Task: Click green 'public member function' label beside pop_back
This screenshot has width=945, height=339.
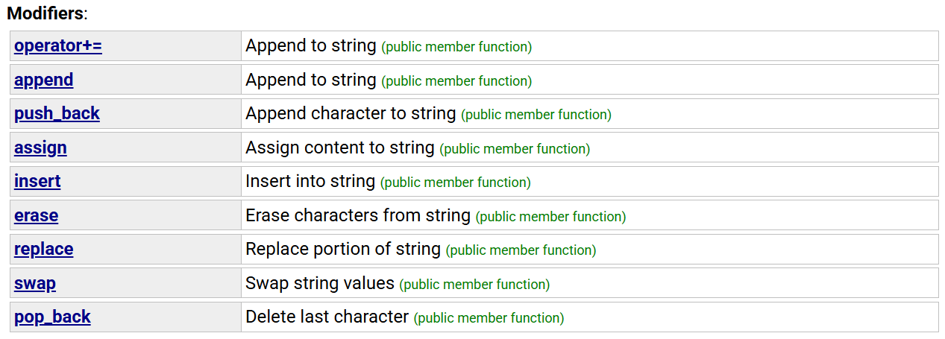Action: click(489, 318)
